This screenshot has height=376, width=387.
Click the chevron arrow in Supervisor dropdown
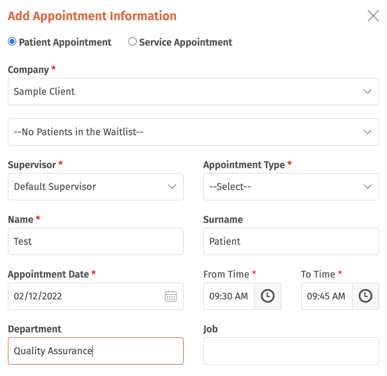[x=172, y=187]
